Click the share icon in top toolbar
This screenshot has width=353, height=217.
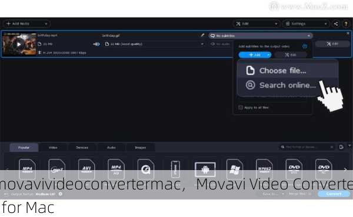point(336,24)
